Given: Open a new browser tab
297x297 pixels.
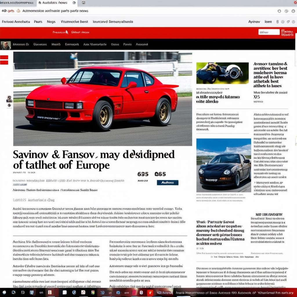Looking at the screenshot, I should click(84, 3).
